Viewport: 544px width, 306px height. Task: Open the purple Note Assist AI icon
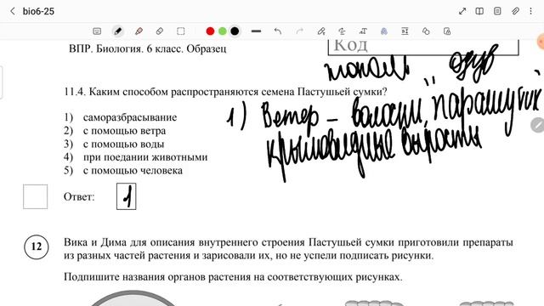383,31
